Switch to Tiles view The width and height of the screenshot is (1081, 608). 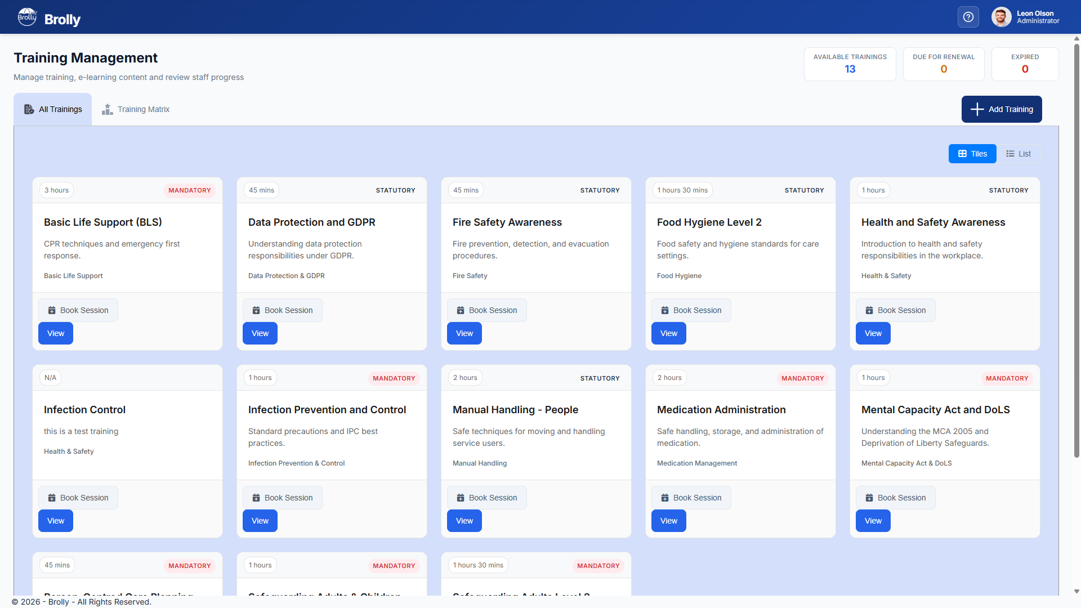click(972, 154)
